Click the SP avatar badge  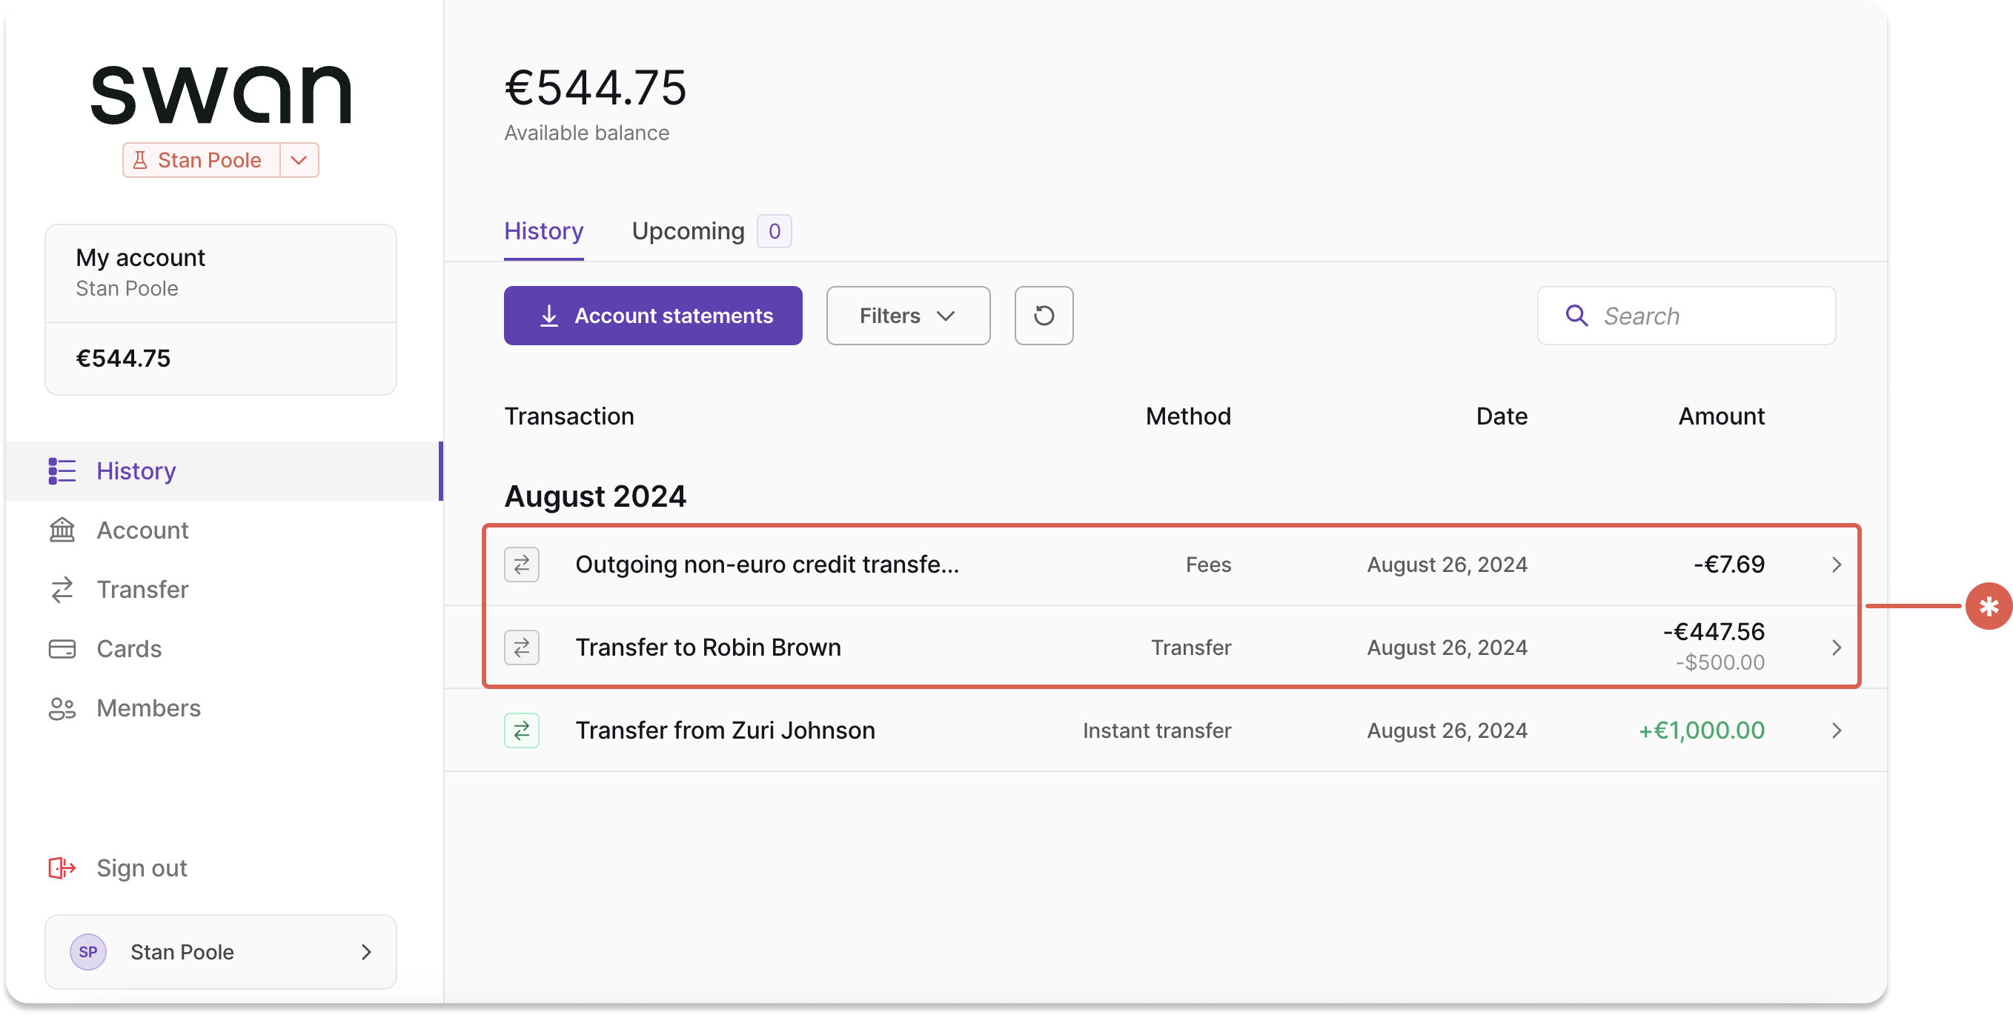[x=88, y=952]
